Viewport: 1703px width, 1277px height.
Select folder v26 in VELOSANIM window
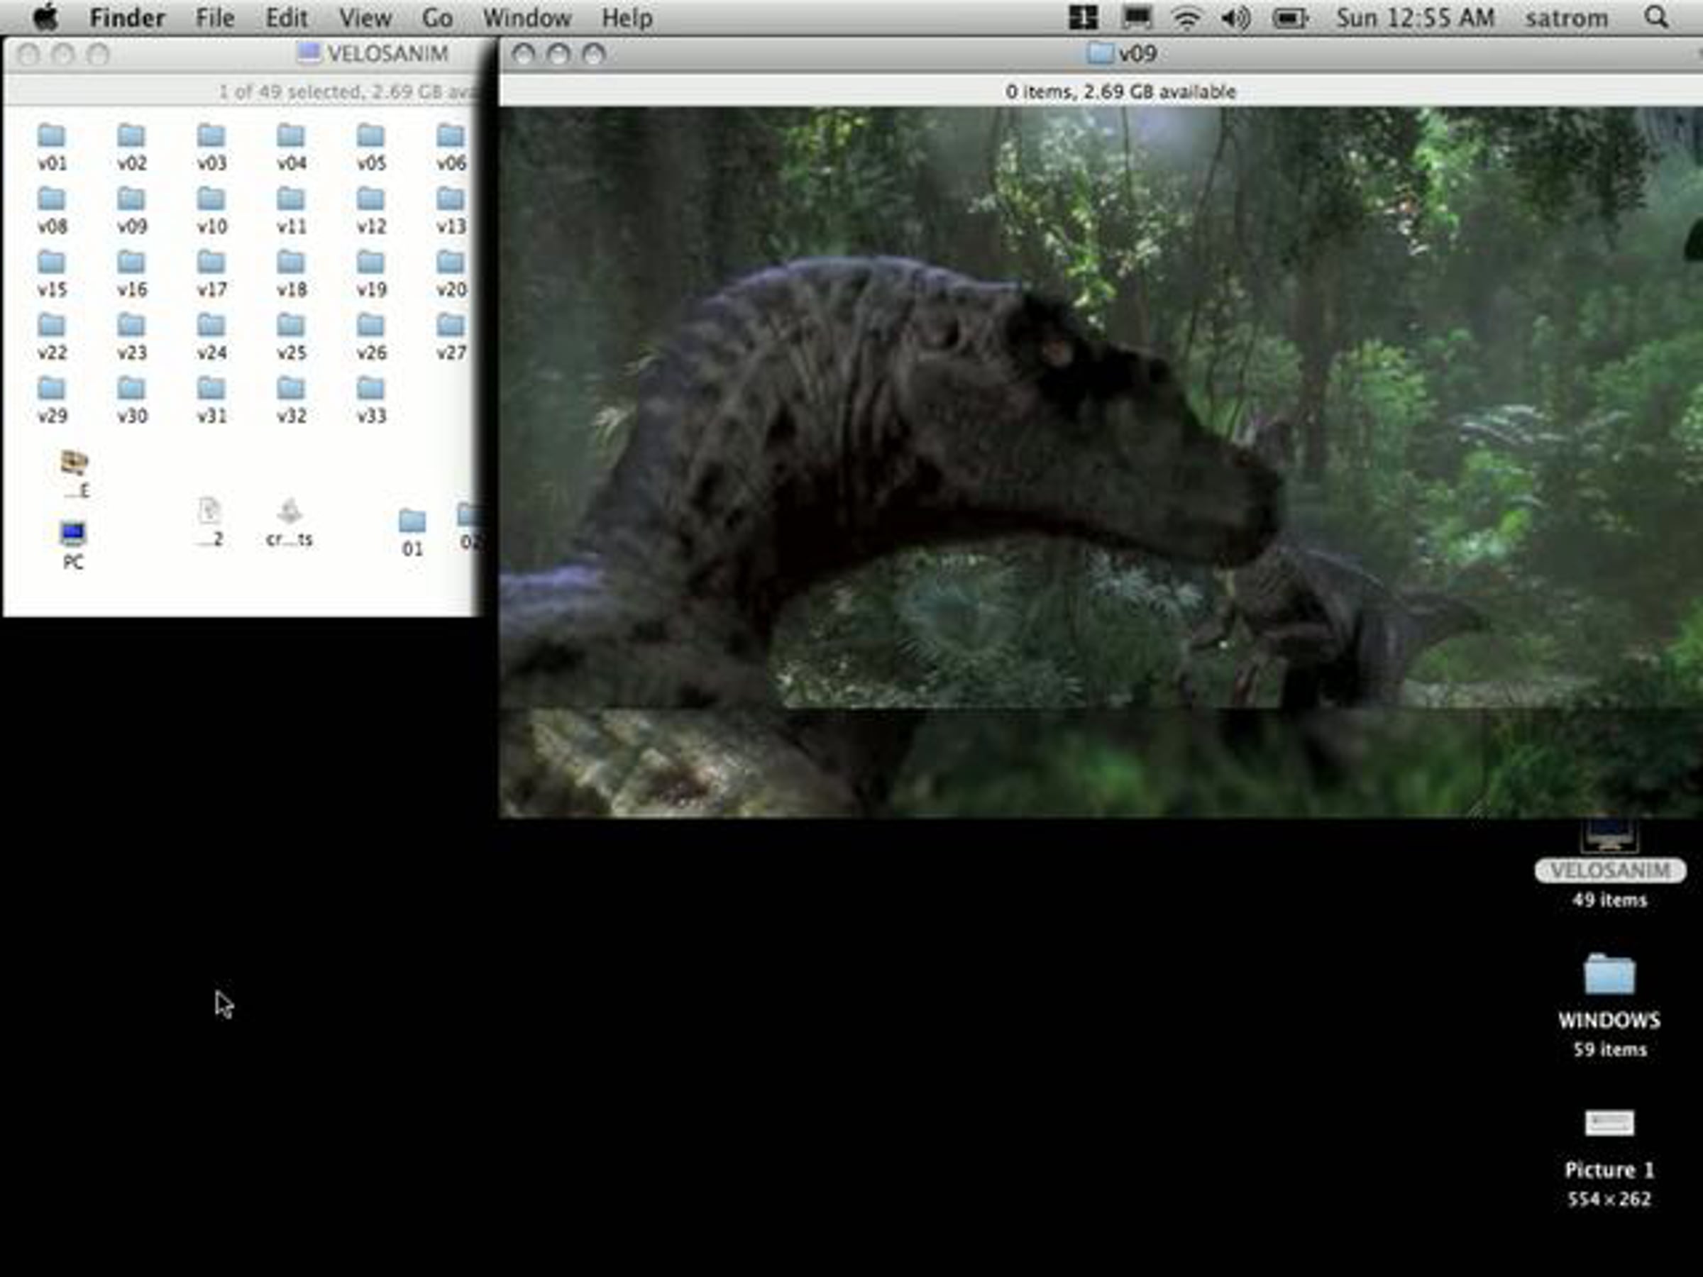click(x=371, y=336)
